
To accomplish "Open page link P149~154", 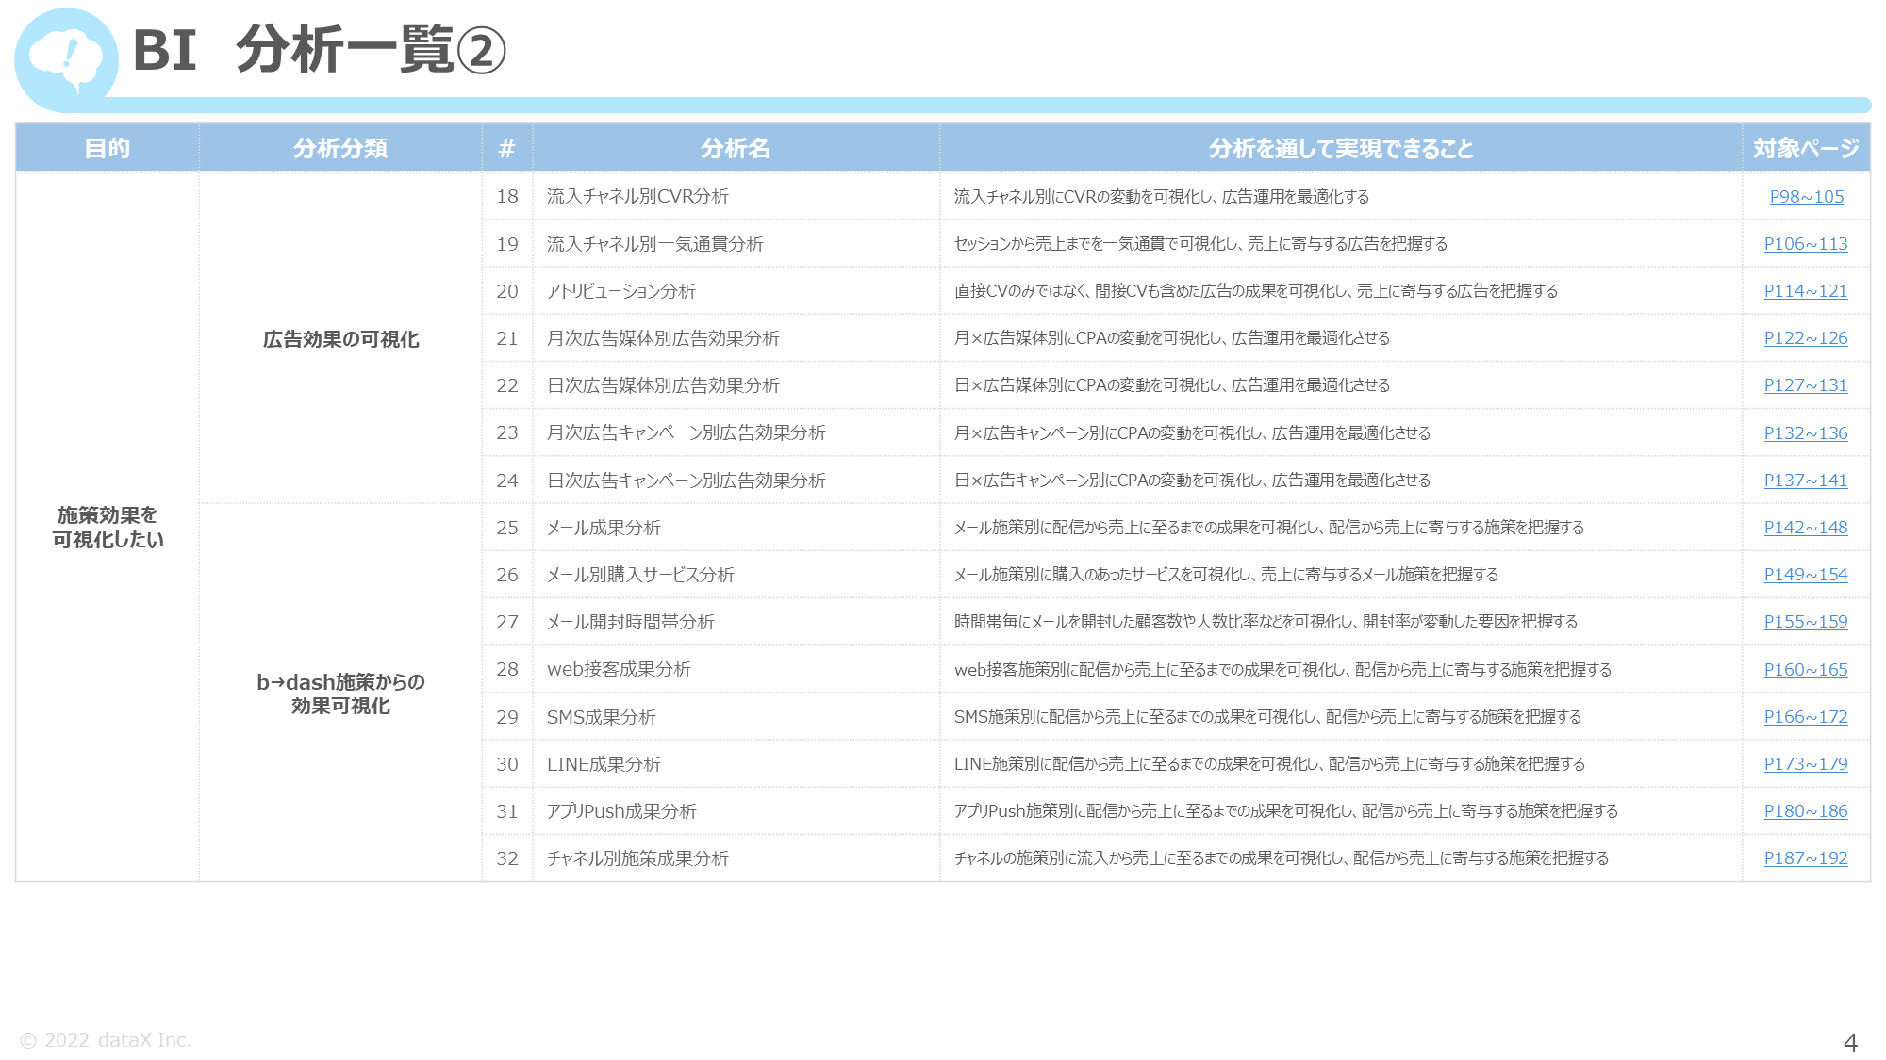I will tap(1806, 575).
